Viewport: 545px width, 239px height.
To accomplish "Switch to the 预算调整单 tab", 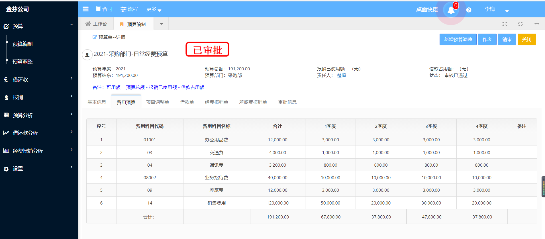I will (158, 102).
